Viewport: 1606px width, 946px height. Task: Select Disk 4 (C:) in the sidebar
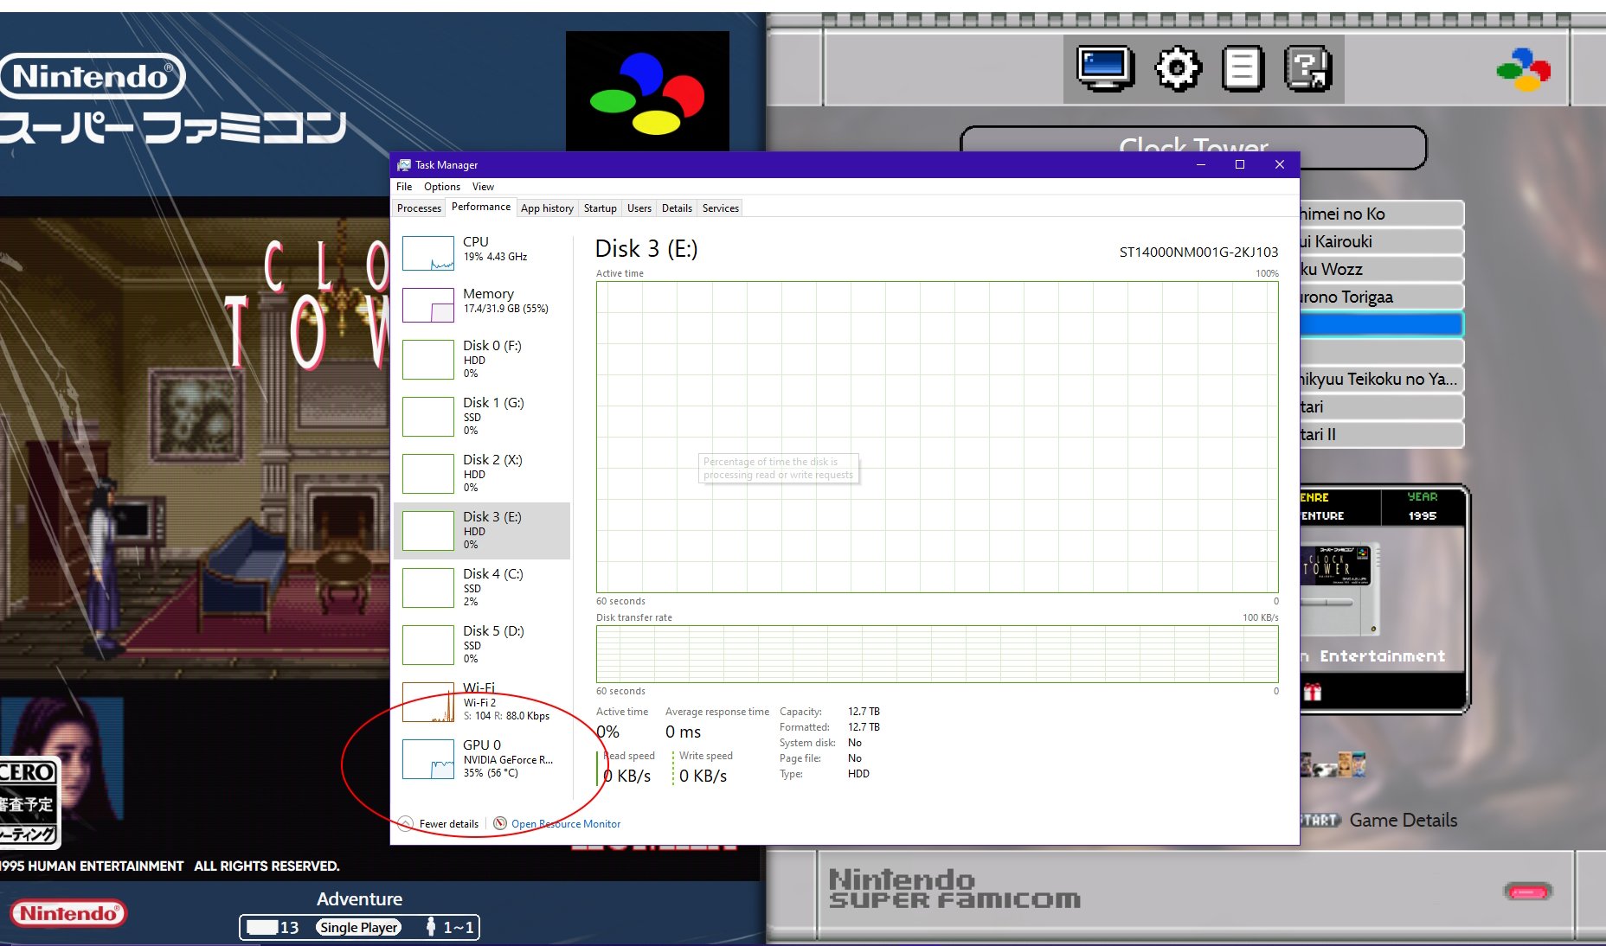(x=482, y=587)
